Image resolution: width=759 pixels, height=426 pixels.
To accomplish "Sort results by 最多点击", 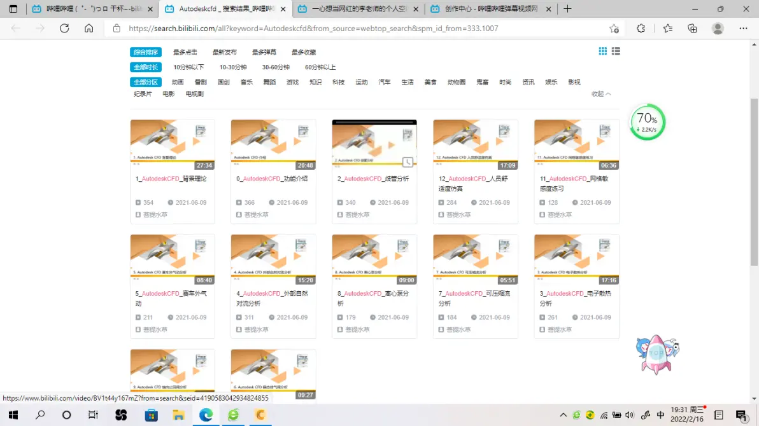I will pos(185,52).
